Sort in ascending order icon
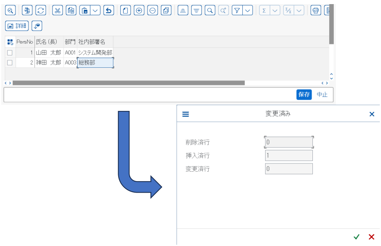 (183, 10)
